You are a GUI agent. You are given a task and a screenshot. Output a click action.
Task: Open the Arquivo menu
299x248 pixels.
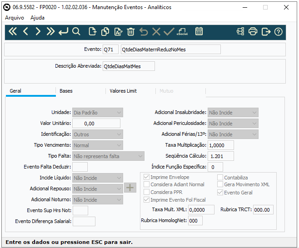click(15, 18)
